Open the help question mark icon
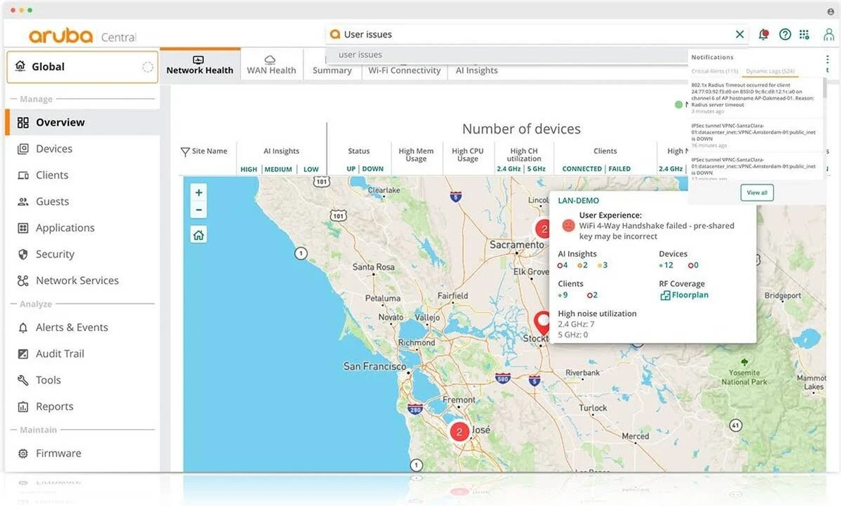Viewport: 841px width, 506px height. (785, 35)
